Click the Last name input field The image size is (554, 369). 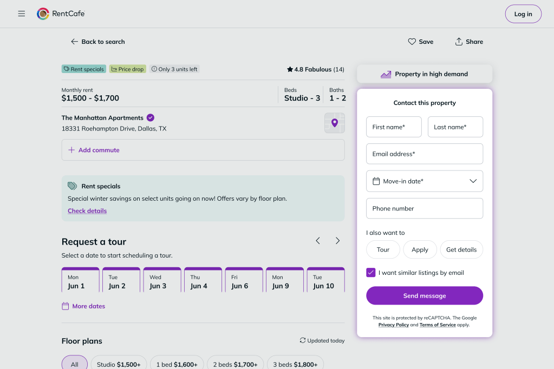click(455, 127)
